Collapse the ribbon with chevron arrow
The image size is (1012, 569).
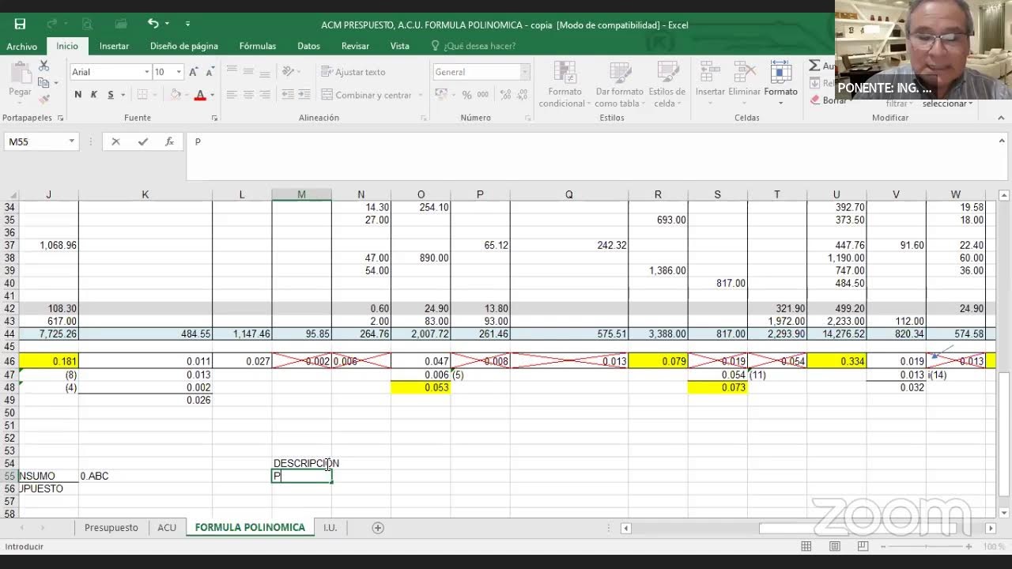point(1001,119)
